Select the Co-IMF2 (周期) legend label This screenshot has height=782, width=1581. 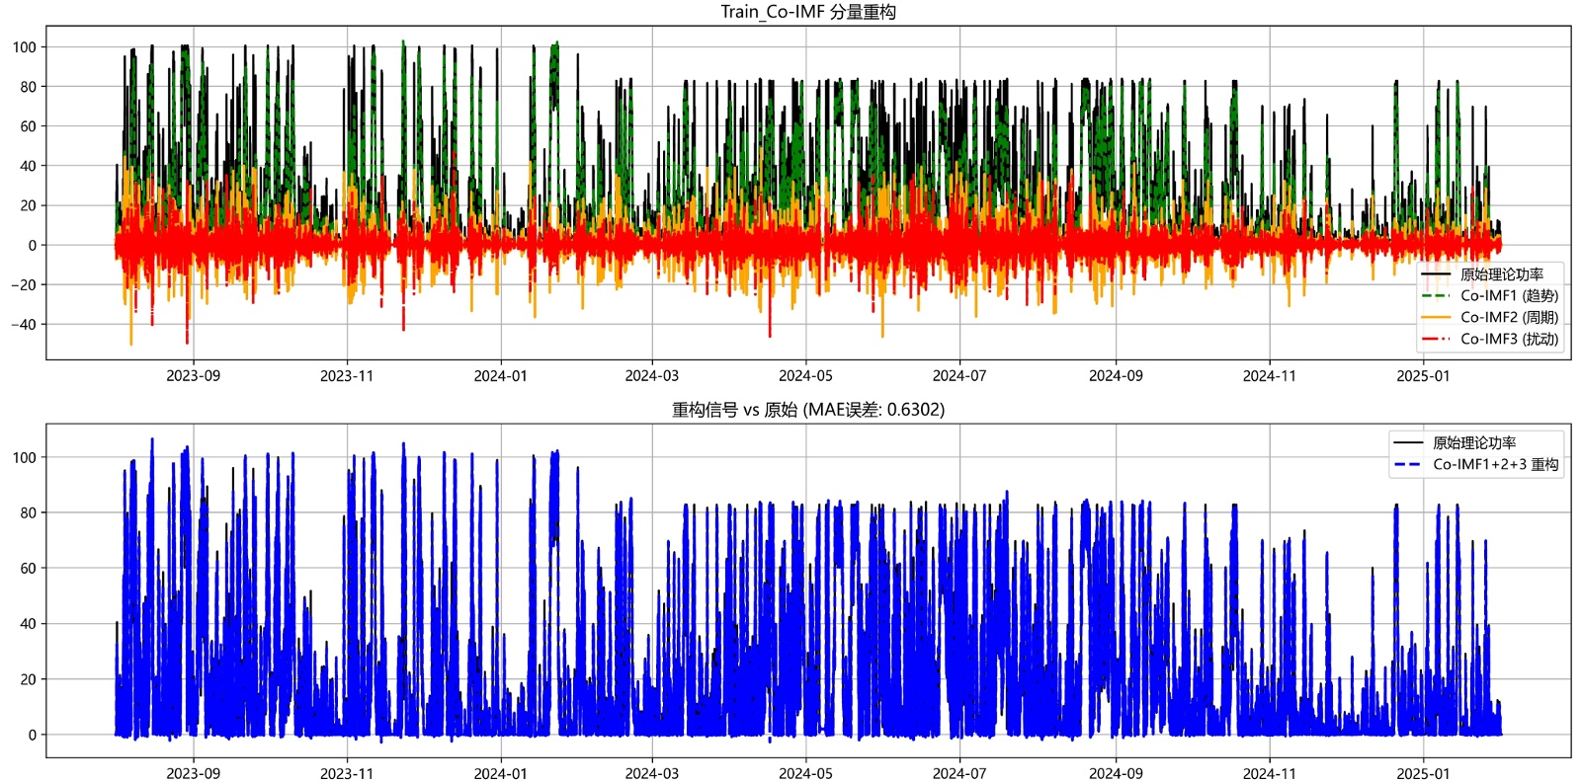coord(1509,318)
